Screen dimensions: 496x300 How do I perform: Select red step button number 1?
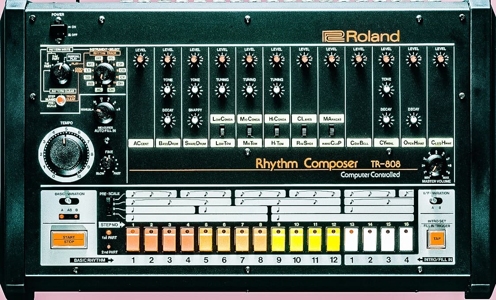[x=133, y=239]
